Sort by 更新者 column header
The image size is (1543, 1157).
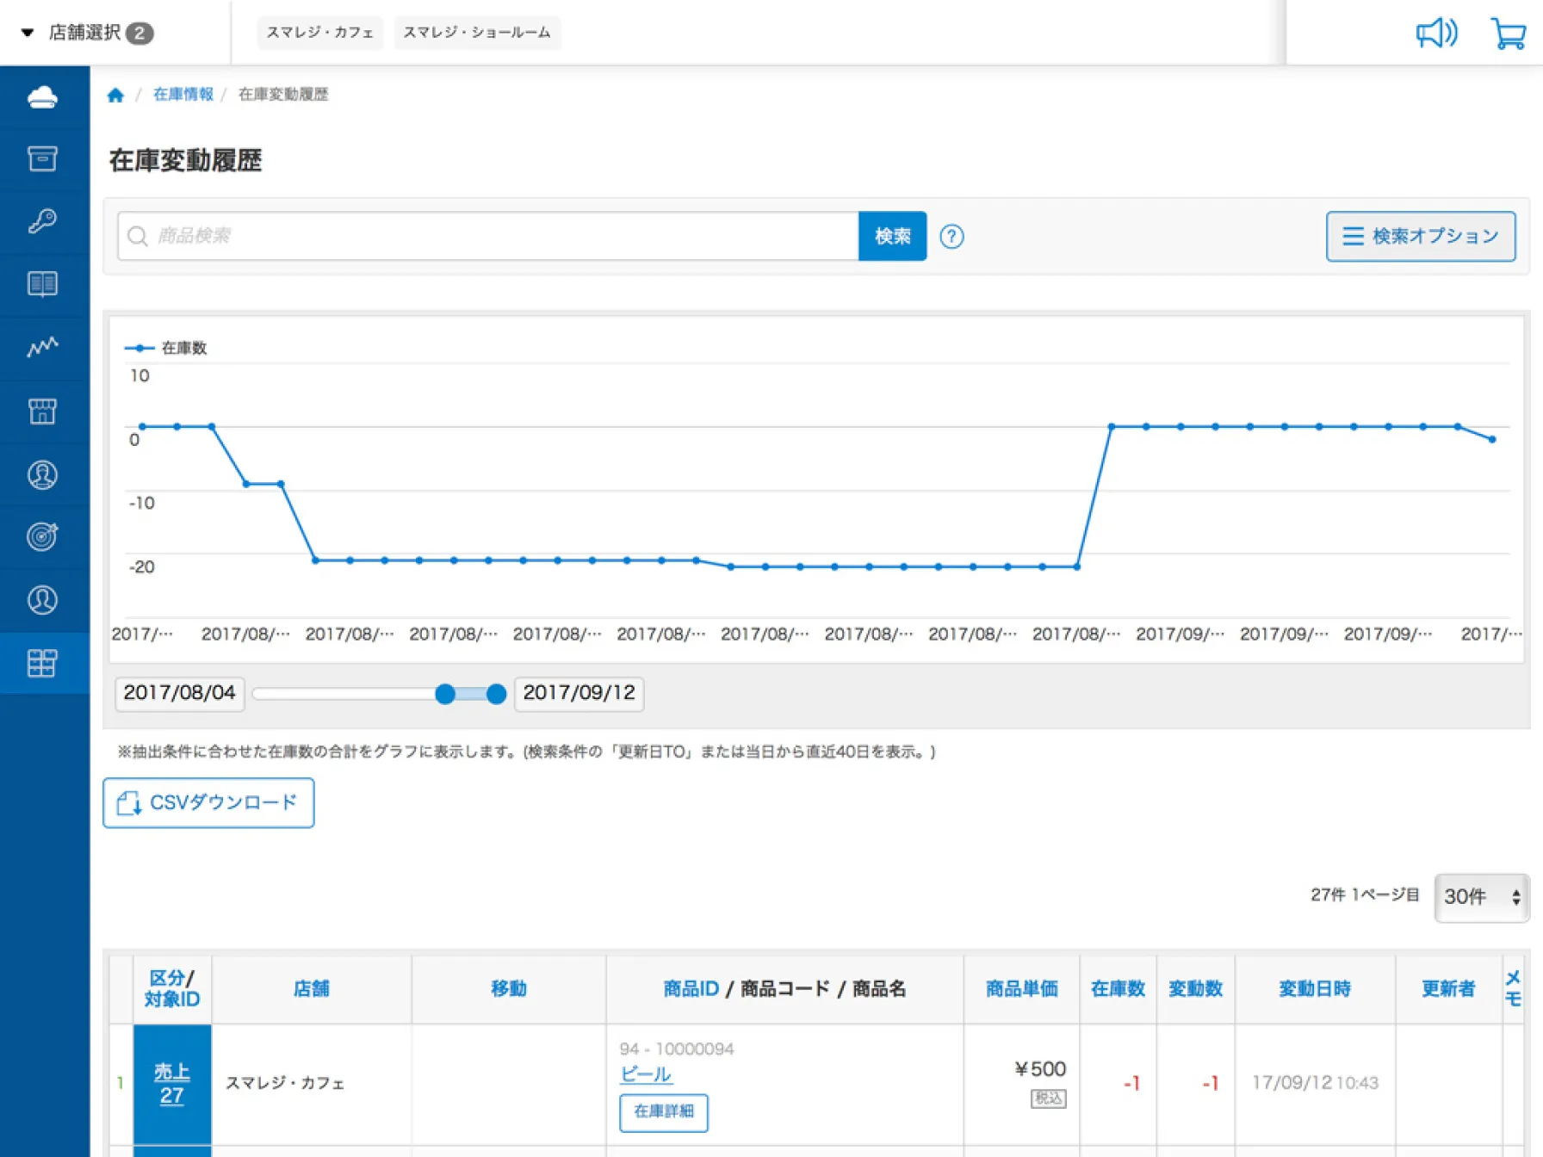(1448, 988)
